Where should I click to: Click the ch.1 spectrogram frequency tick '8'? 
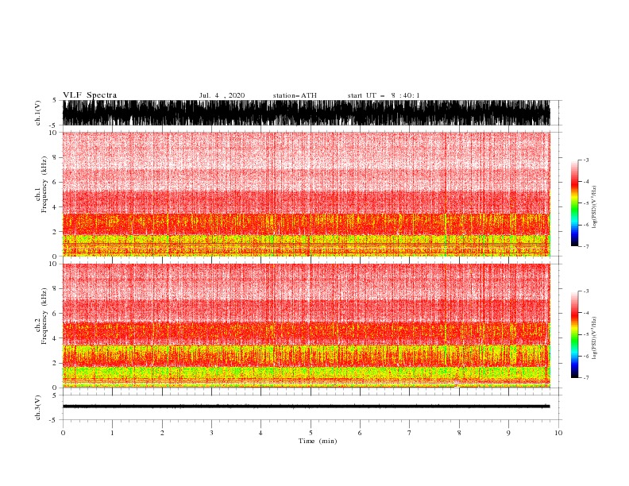coord(55,157)
